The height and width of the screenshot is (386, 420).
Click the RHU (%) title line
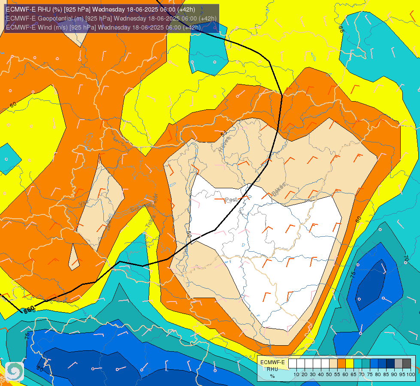(100, 9)
